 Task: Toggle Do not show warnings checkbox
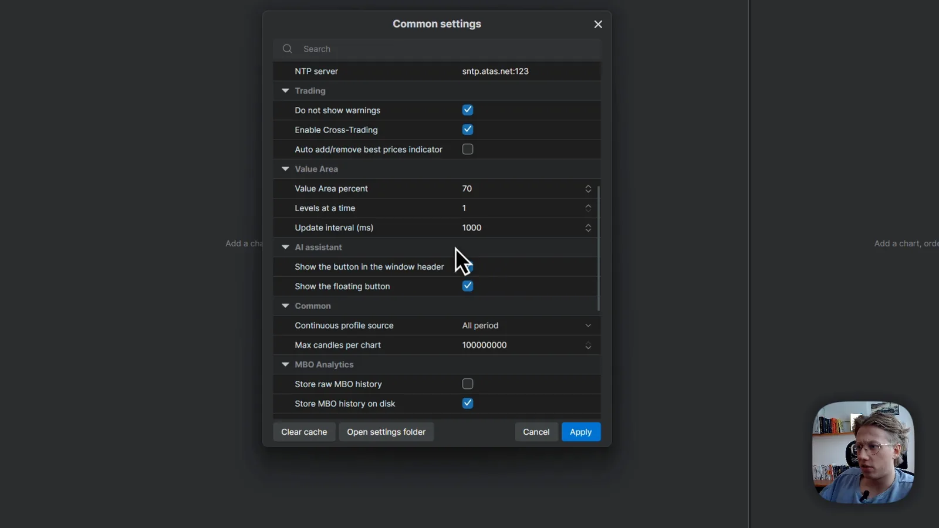click(x=468, y=110)
